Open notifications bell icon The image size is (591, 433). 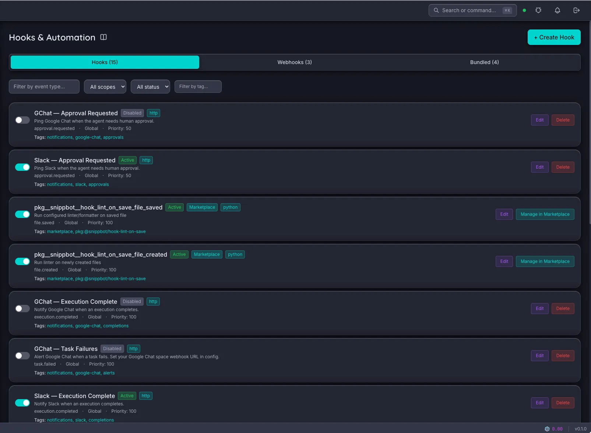point(557,10)
